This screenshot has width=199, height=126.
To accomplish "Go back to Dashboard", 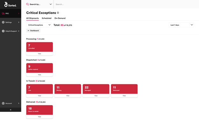I will 33,31.
